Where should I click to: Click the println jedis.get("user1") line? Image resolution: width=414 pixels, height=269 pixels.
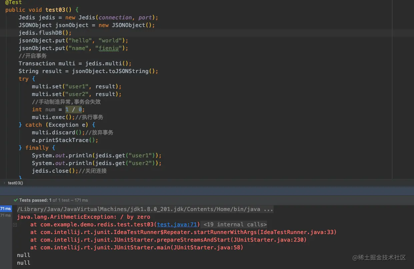(97, 155)
